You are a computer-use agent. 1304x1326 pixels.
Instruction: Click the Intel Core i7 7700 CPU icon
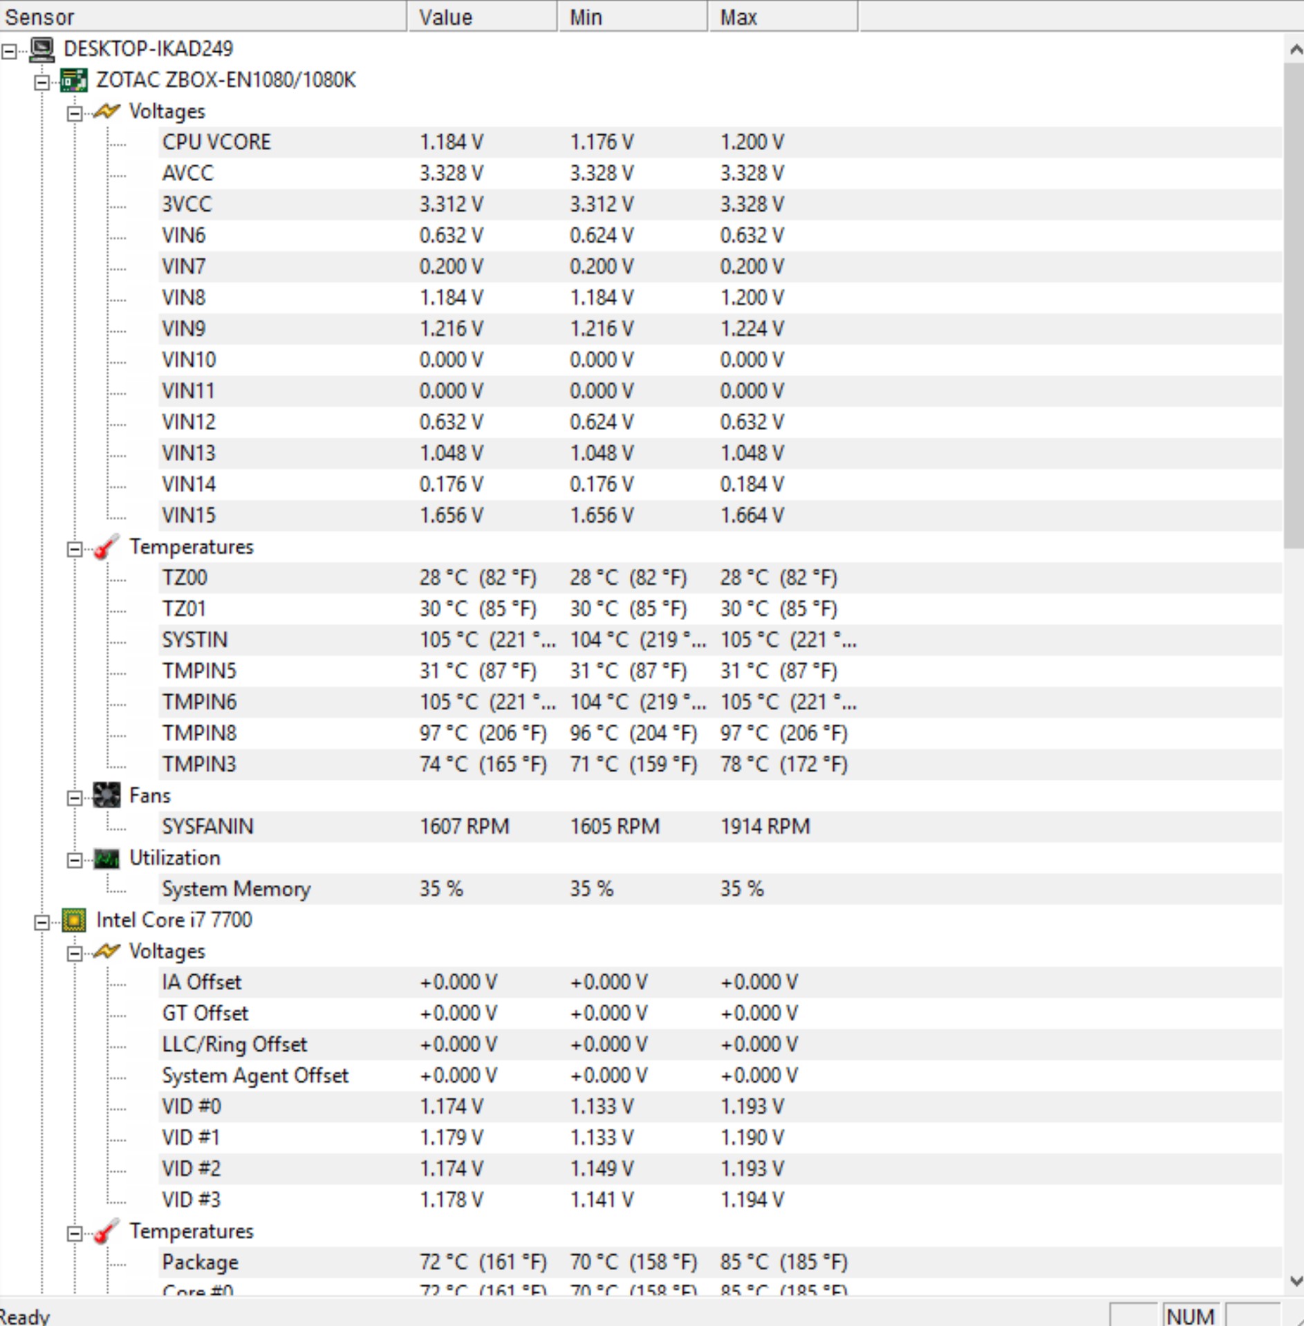pos(74,920)
